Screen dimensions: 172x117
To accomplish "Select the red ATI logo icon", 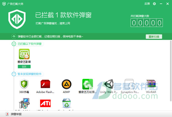I will click(x=45, y=103).
